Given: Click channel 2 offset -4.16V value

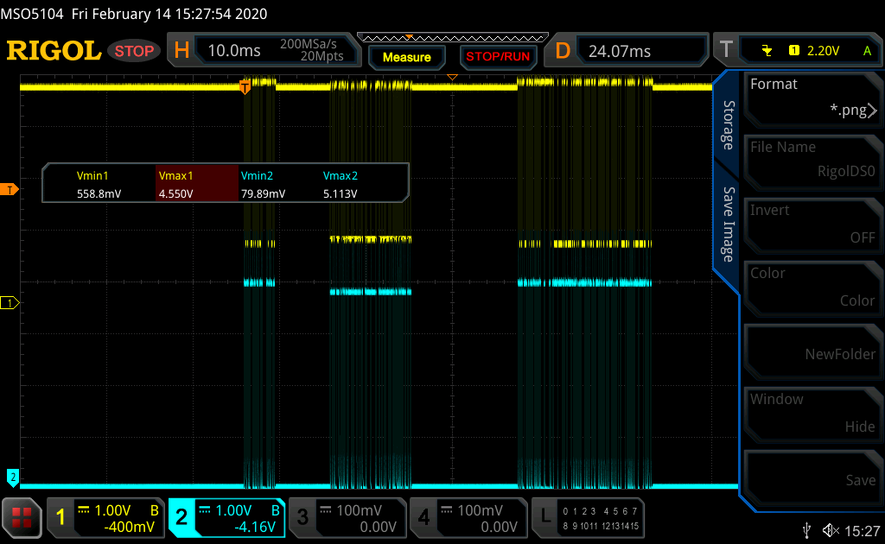Looking at the screenshot, I should 255,527.
